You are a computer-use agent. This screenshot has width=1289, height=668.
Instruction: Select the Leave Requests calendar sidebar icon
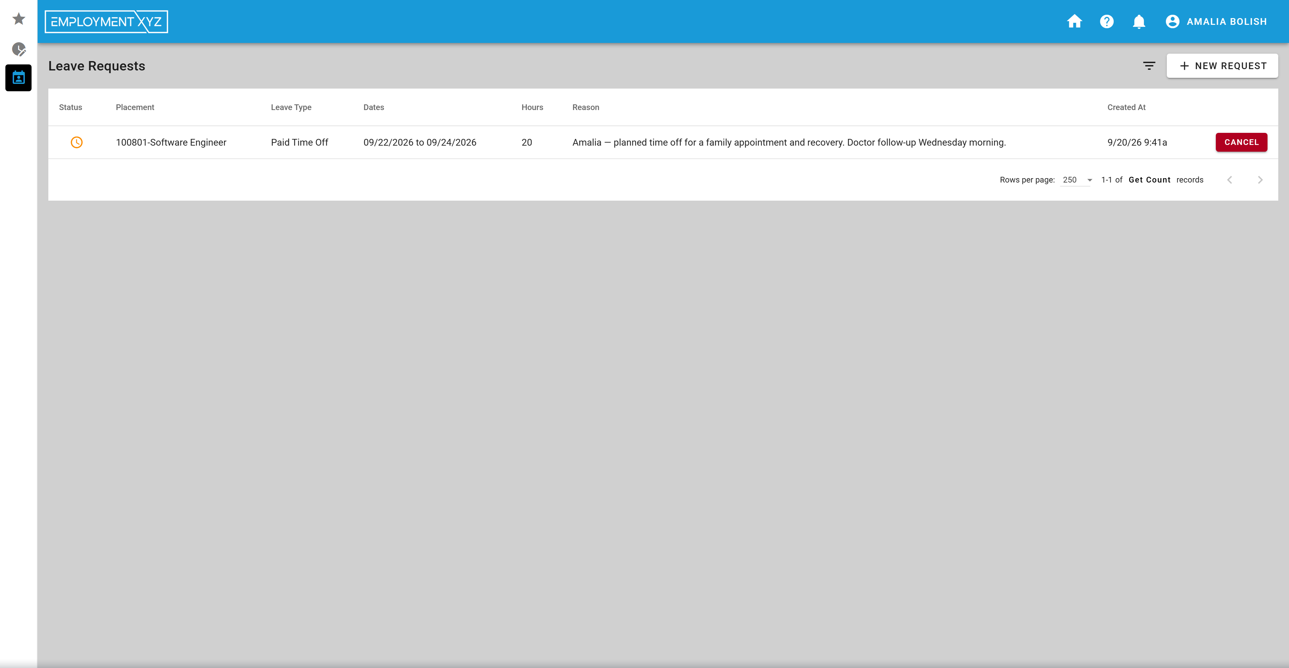(18, 78)
